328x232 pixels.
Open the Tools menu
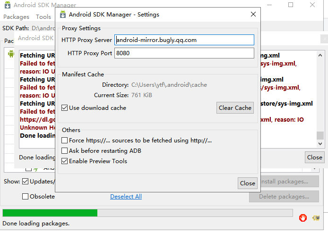(43, 17)
